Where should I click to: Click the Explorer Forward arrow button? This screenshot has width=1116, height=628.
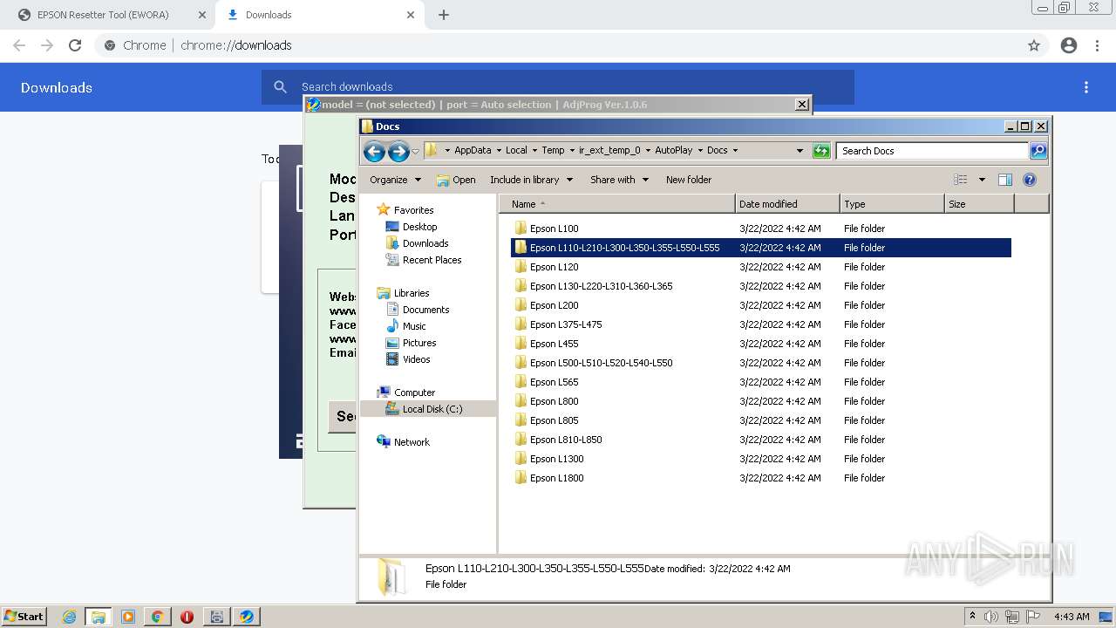(x=398, y=151)
